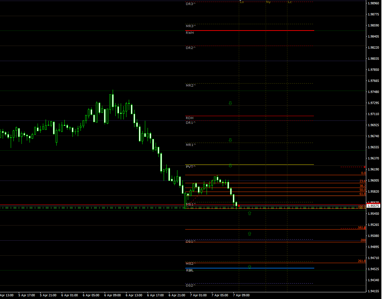Click the 1.95080 price on the axis
This screenshot has height=299, width=382.
(x=374, y=236)
